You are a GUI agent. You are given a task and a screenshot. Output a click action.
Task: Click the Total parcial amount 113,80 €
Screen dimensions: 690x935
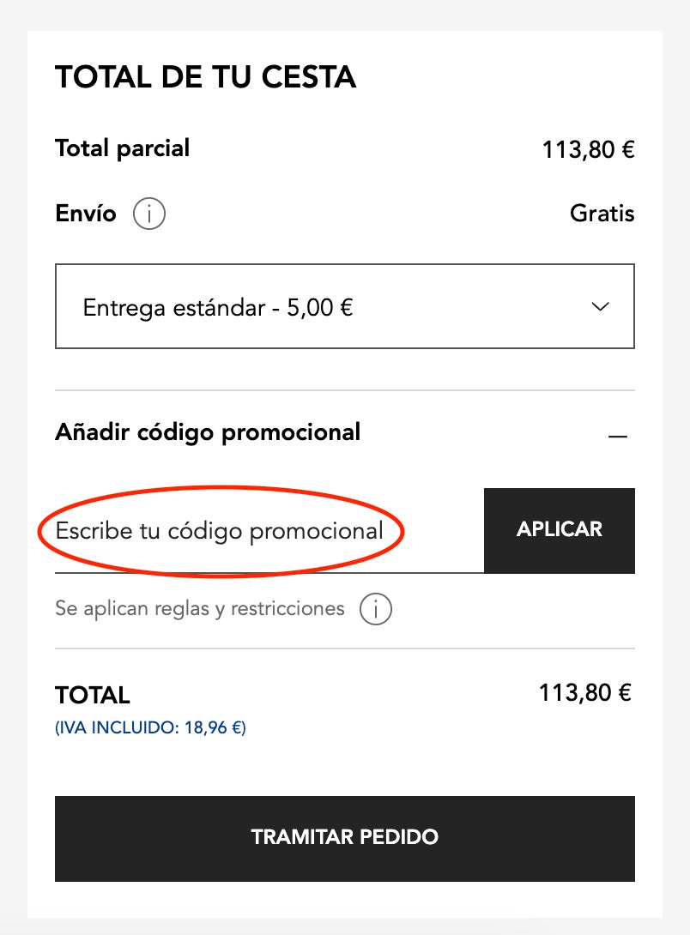click(x=588, y=150)
